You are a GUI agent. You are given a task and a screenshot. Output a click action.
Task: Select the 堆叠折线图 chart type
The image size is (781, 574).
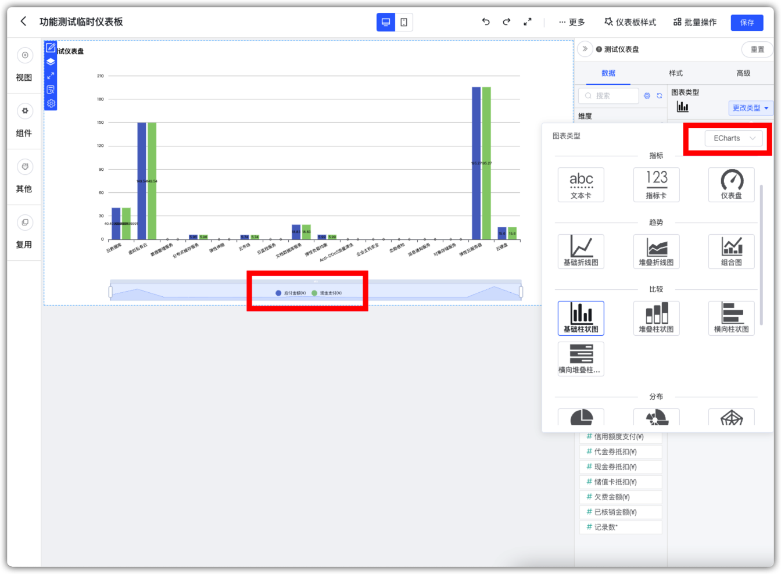(x=656, y=252)
